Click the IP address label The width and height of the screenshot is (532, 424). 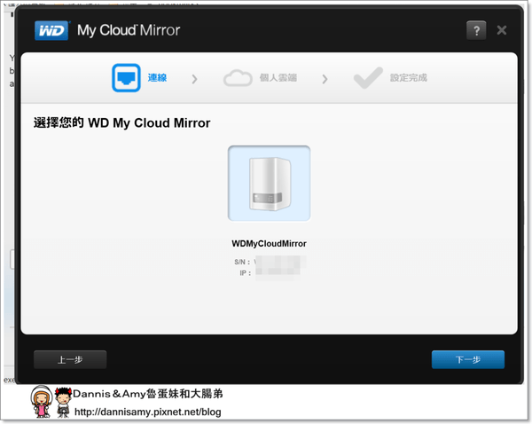[x=246, y=273]
